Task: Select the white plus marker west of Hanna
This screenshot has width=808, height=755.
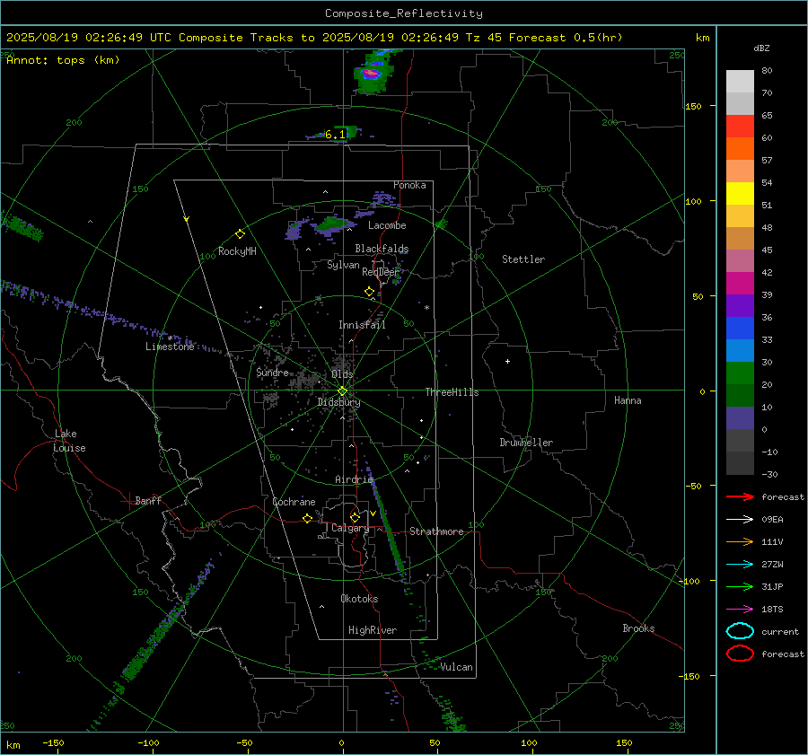Action: 507,361
